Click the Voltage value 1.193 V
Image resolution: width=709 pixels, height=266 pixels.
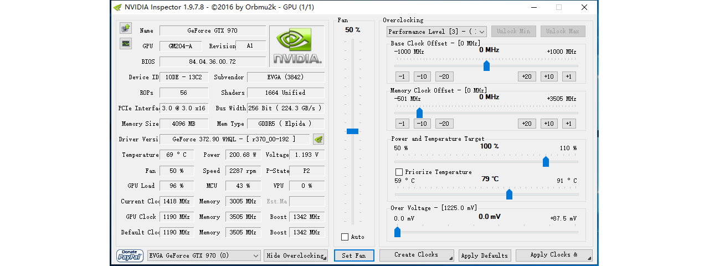307,155
